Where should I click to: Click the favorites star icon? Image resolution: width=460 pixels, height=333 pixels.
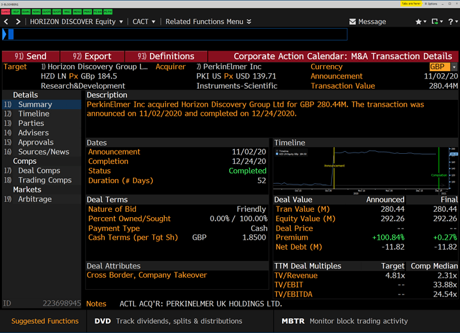(x=419, y=22)
